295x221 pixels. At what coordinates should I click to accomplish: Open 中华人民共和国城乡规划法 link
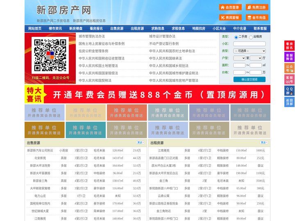[169, 65]
